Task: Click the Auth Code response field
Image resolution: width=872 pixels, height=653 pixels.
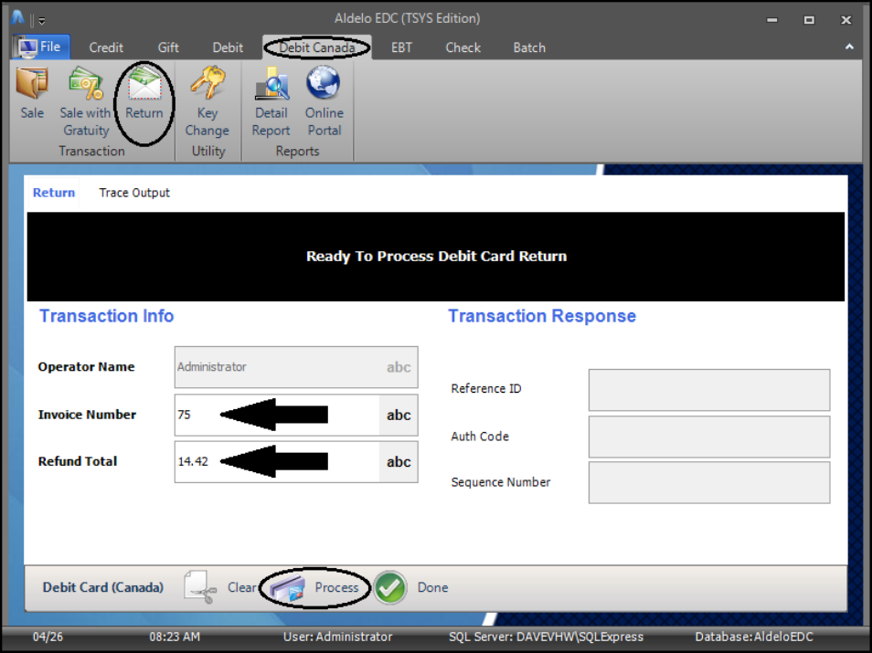Action: click(709, 437)
